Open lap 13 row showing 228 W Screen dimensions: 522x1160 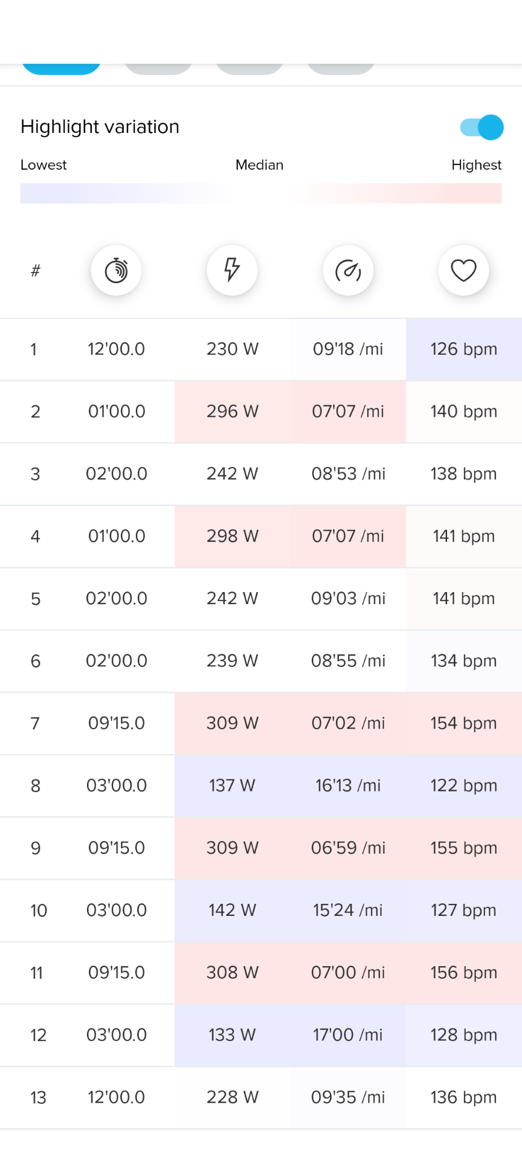pyautogui.click(x=261, y=1097)
